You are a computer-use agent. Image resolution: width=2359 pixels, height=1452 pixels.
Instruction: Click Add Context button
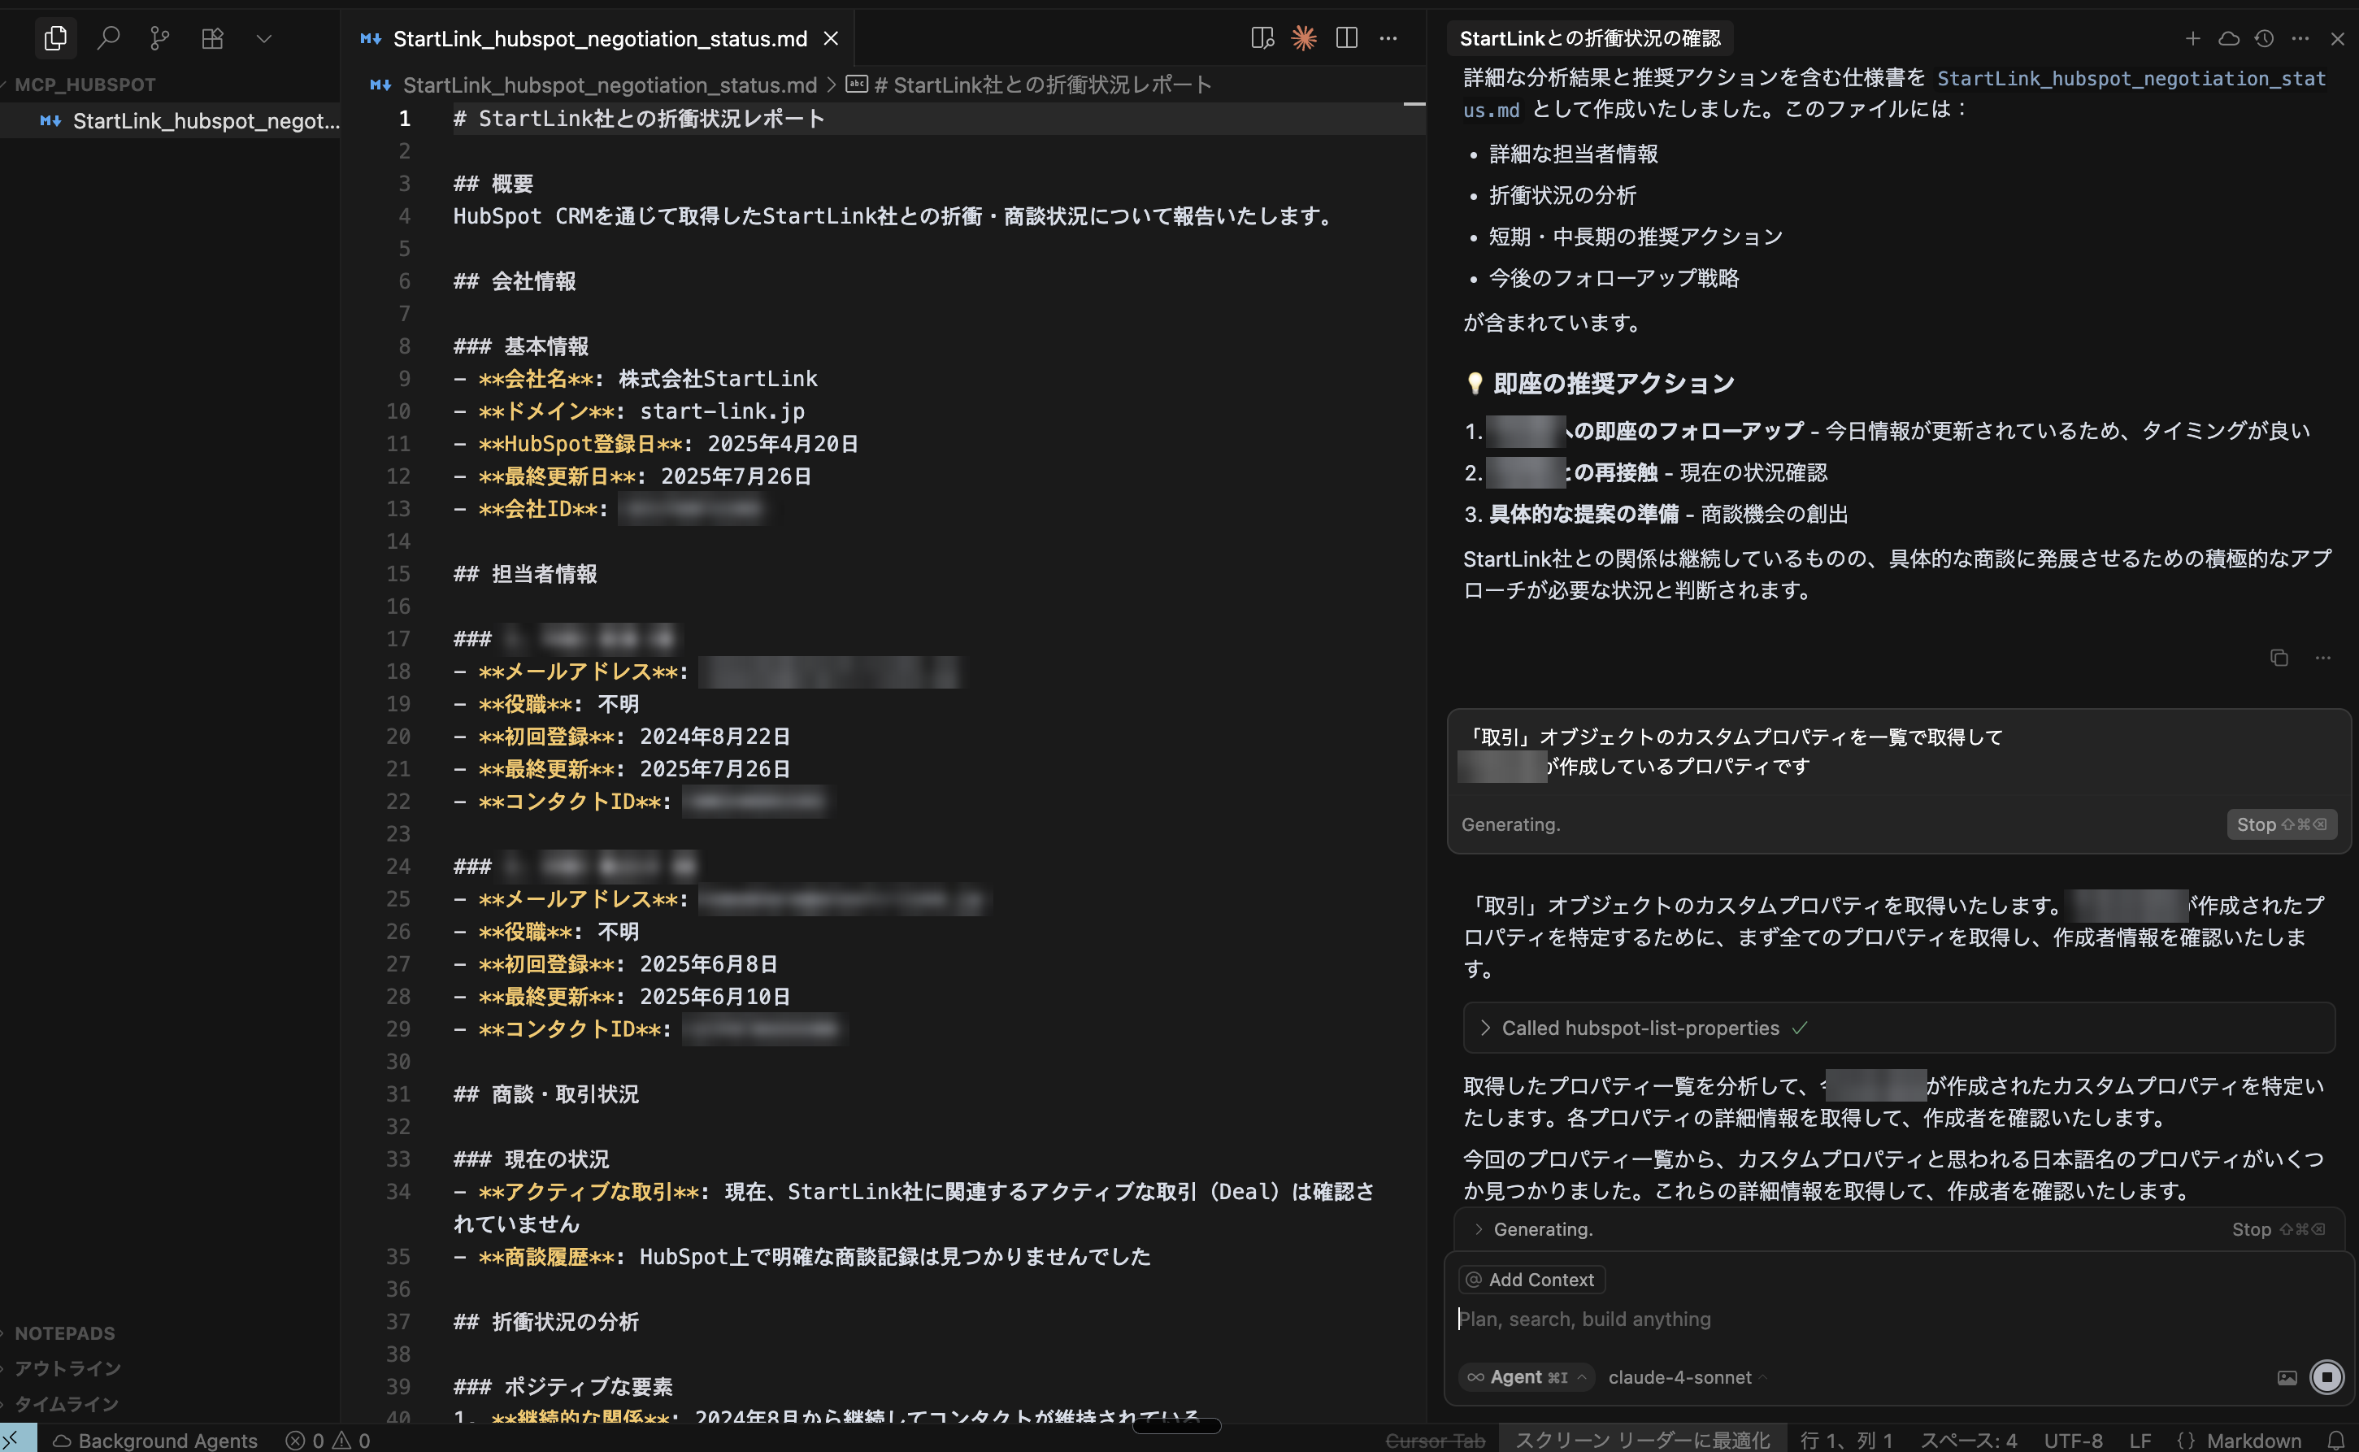pyautogui.click(x=1531, y=1279)
